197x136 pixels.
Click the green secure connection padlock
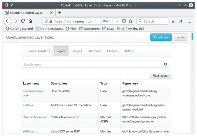tap(51, 21)
